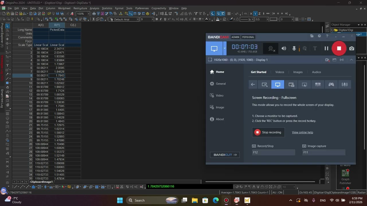This screenshot has width=367, height=206.
Task: Toggle Set as X column designation
Action: click(x=251, y=14)
